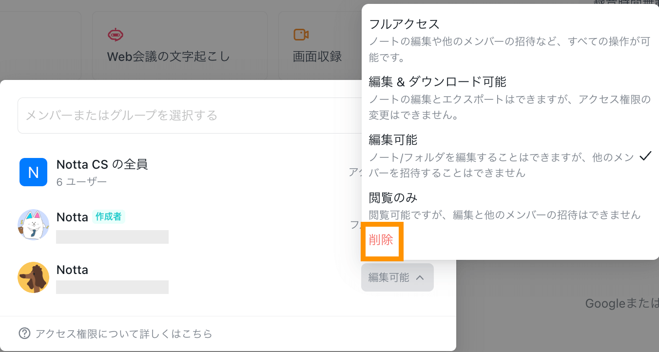Select 編集 & ダウンロード可能 permission option
This screenshot has width=659, height=352.
[x=510, y=98]
